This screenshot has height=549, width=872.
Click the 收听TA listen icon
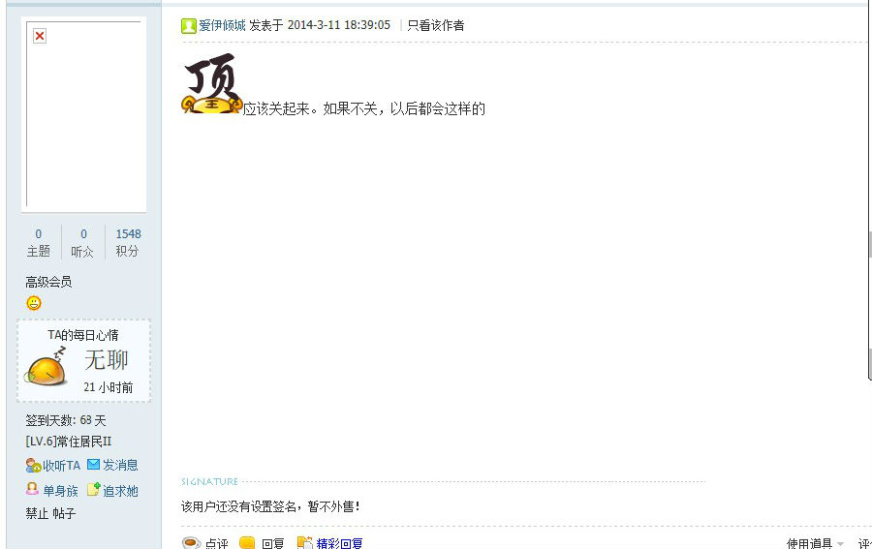[x=33, y=465]
